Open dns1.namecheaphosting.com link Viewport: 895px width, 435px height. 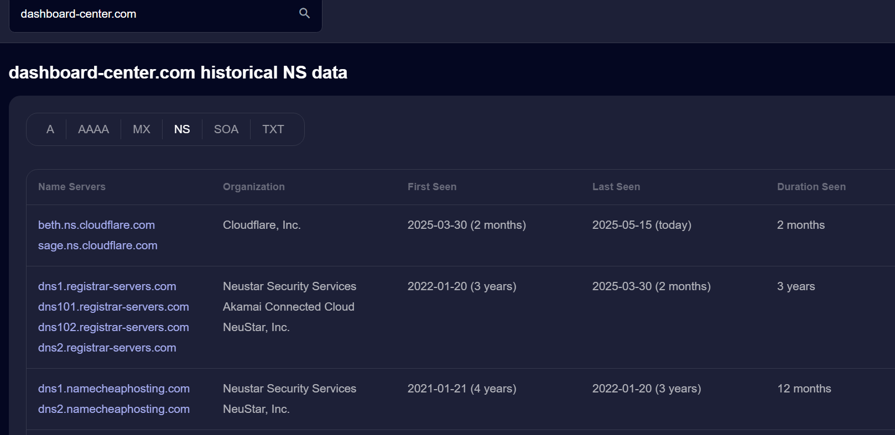114,389
